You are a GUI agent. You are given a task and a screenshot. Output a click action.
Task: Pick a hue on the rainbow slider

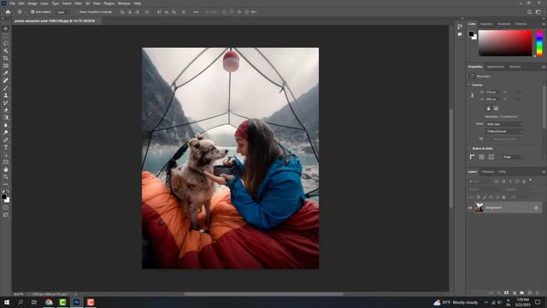point(539,43)
